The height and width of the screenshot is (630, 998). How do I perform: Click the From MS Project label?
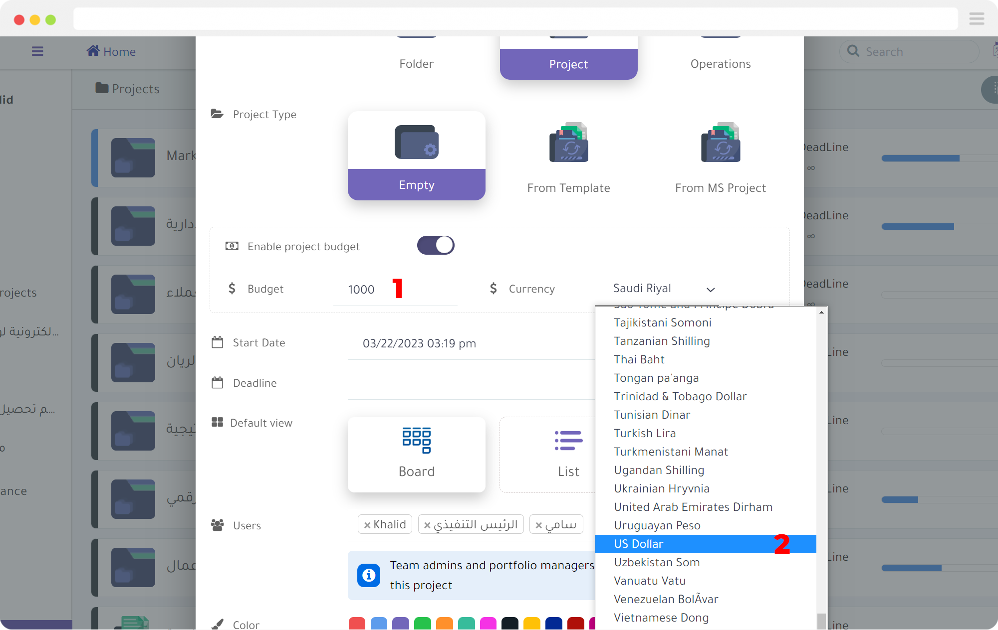[x=721, y=188]
